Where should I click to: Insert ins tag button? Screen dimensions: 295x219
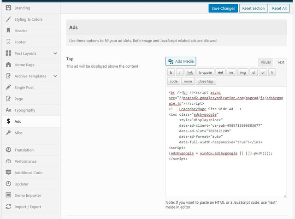(x=231, y=72)
